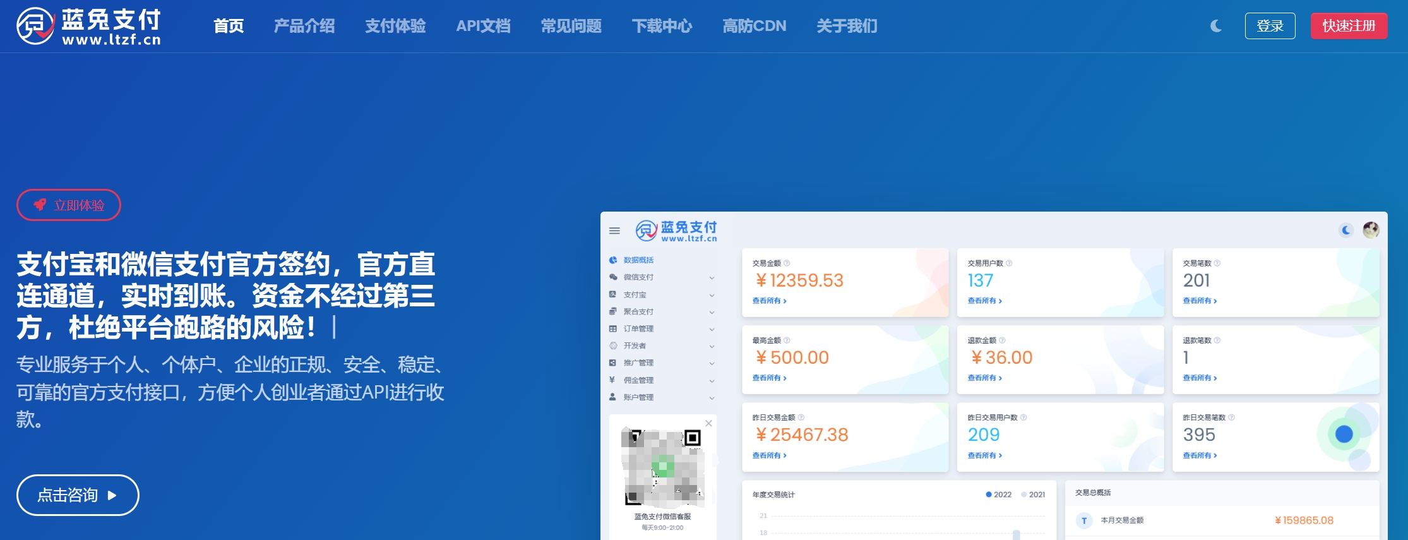Click the help icon next to 退款金额

tap(1002, 340)
